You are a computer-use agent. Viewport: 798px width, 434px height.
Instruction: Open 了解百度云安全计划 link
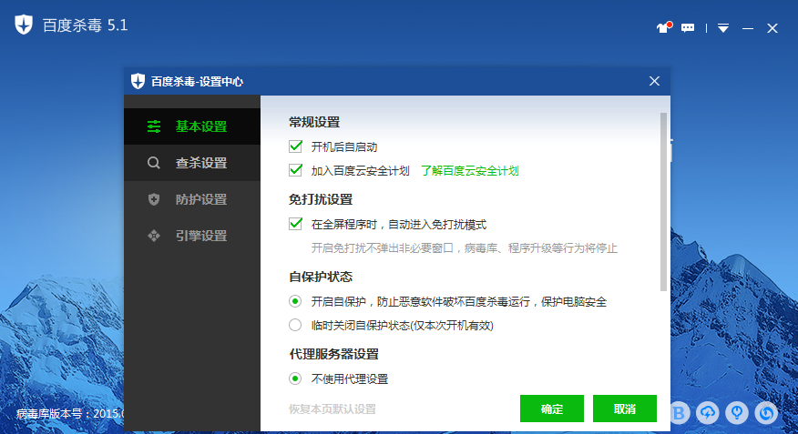tap(470, 171)
